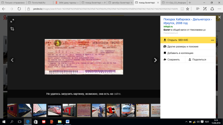The width and height of the screenshot is (223, 125).
Task: Switch to автобус билеттері tab
Action: [x=120, y=2]
